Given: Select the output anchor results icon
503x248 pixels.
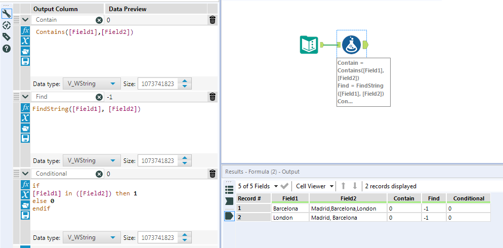Looking at the screenshot, I should point(229,216).
